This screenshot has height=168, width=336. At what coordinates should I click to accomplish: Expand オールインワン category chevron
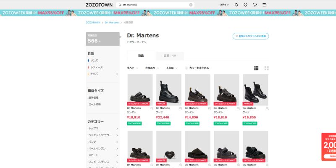pos(117,149)
